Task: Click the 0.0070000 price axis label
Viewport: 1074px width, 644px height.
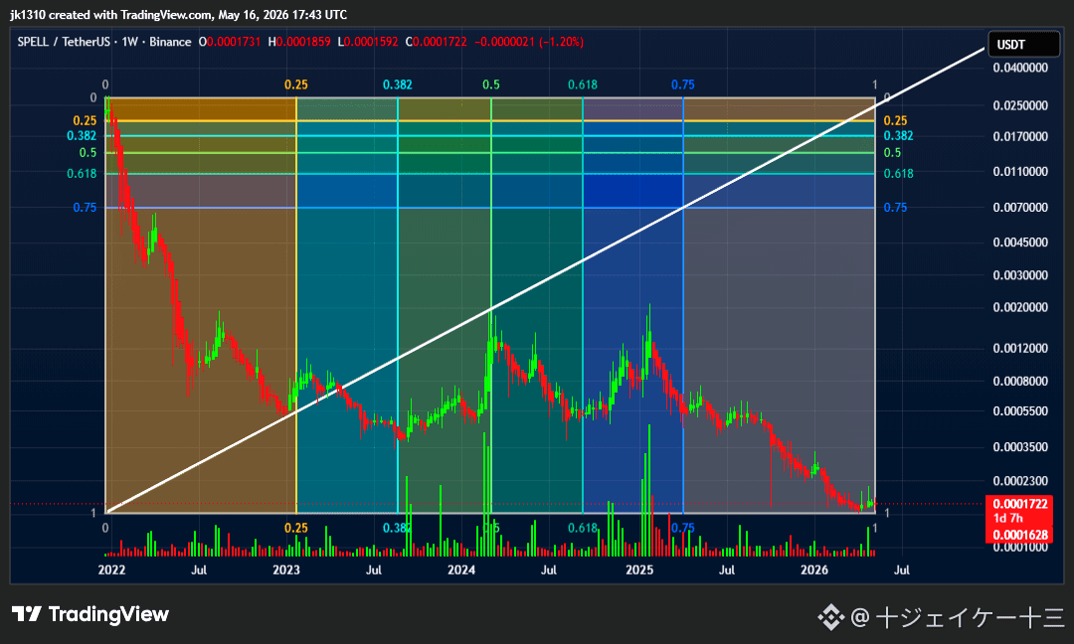Action: point(1020,208)
